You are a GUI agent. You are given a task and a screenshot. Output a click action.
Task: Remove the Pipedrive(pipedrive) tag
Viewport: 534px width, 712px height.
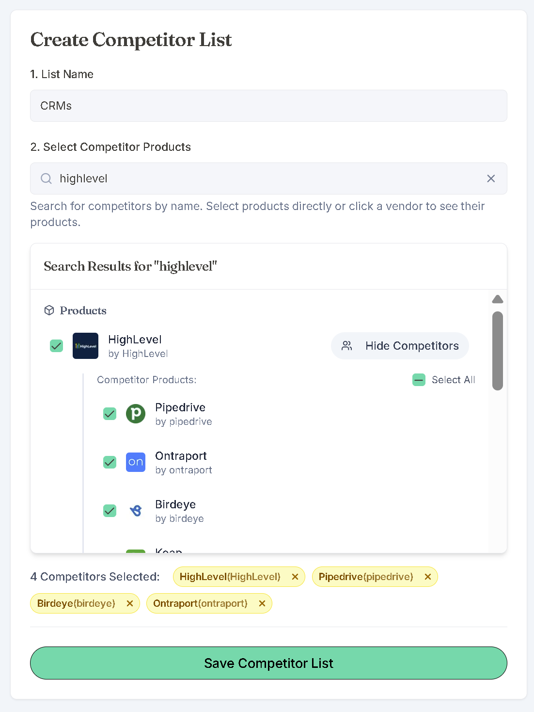(x=427, y=577)
